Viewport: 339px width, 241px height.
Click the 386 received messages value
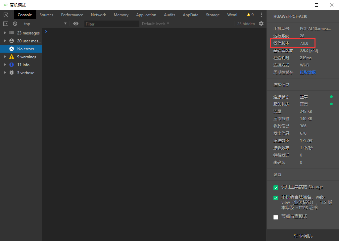click(303, 126)
